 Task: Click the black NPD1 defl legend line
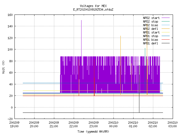[165, 43]
